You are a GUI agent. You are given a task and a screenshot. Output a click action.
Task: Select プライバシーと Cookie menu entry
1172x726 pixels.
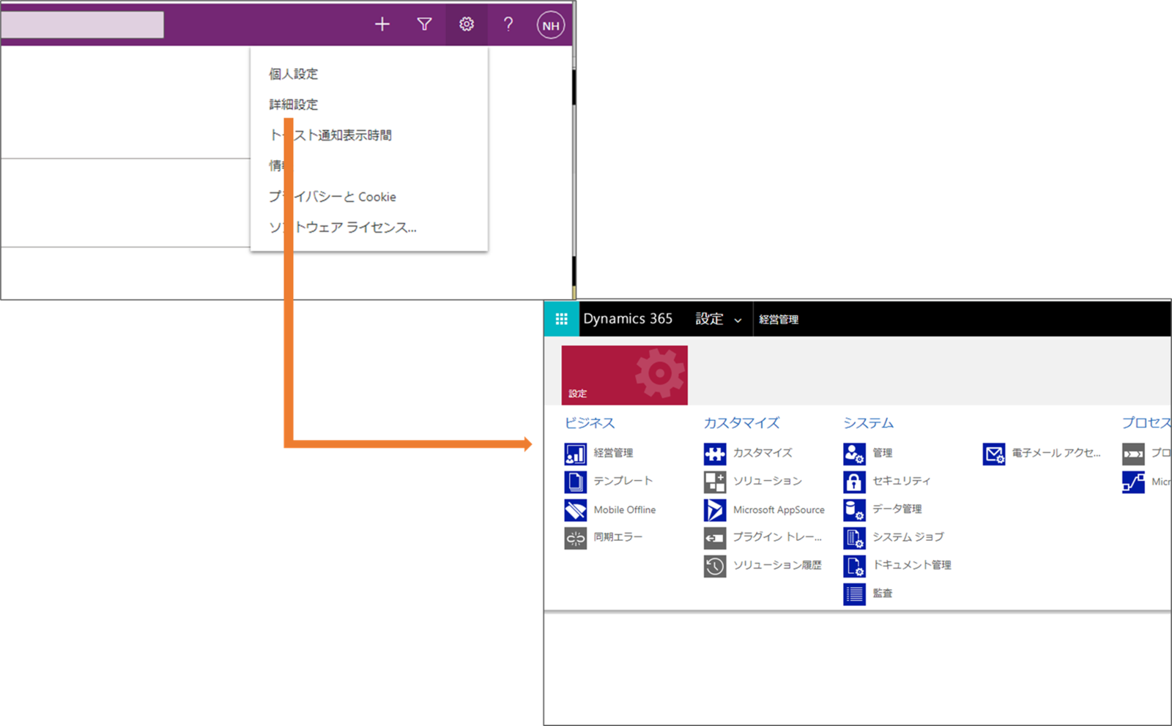tap(333, 197)
